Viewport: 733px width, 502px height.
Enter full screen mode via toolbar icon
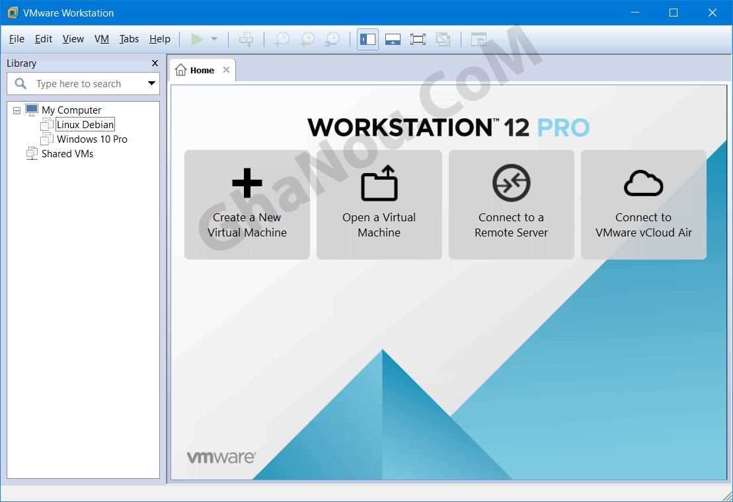418,39
